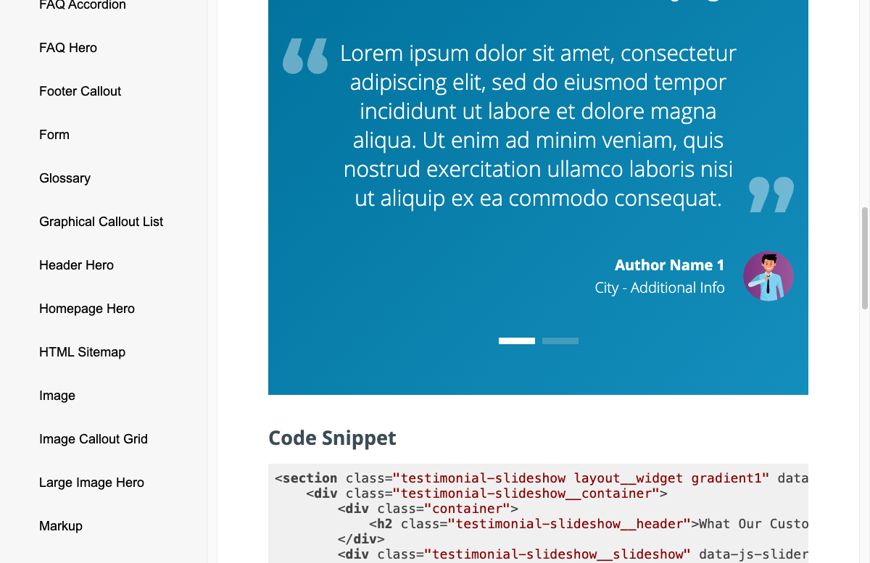The height and width of the screenshot is (563, 870).
Task: Open the Form component
Action: pos(54,135)
